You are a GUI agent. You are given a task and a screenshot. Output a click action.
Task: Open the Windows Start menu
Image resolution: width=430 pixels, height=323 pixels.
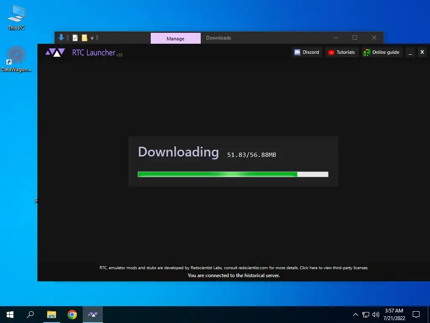pos(10,315)
